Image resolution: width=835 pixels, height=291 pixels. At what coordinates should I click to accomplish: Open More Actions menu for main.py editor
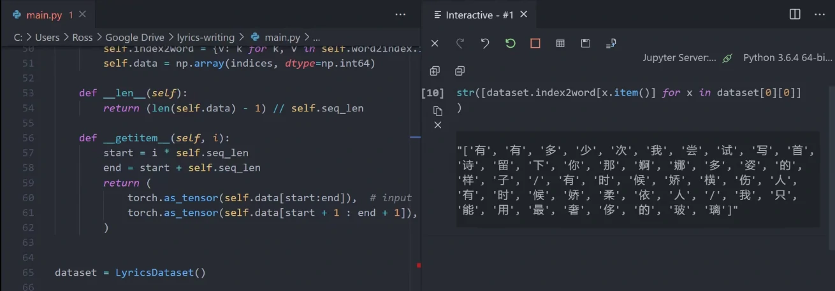[400, 14]
